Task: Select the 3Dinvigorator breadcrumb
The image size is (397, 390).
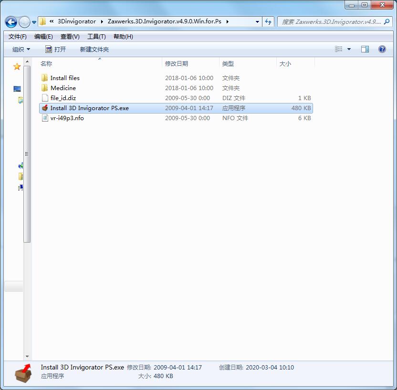Action: pyautogui.click(x=77, y=21)
